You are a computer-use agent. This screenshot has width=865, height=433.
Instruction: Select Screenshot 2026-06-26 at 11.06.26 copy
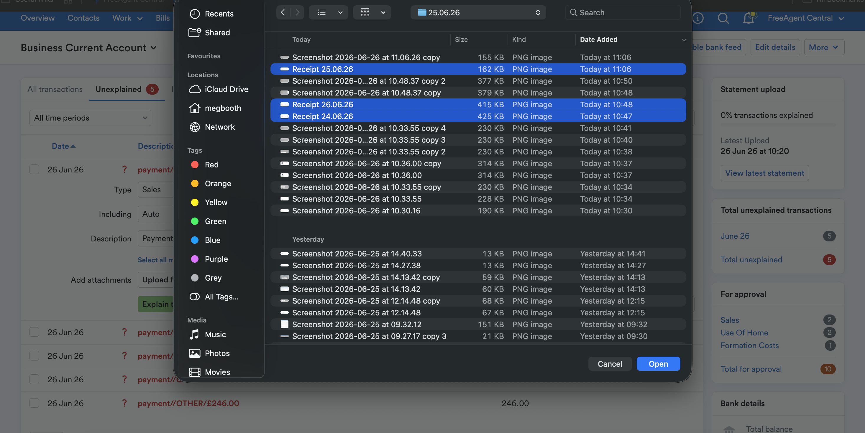[x=478, y=57]
